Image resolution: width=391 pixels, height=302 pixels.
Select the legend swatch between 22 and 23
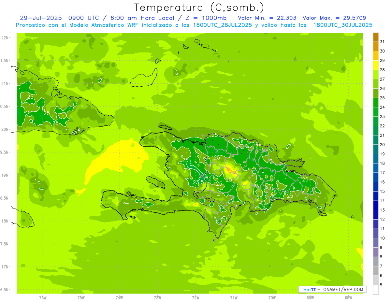[x=376, y=121]
